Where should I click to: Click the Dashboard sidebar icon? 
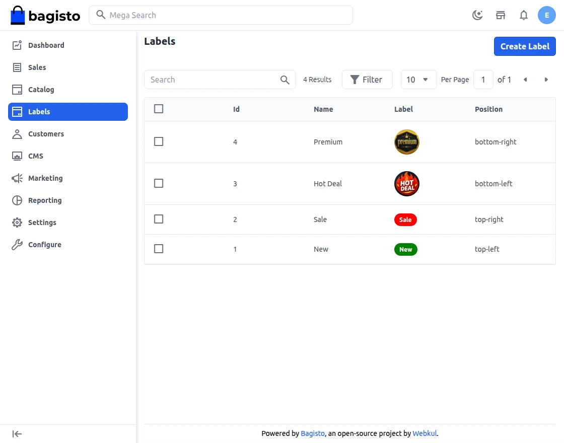pos(17,45)
